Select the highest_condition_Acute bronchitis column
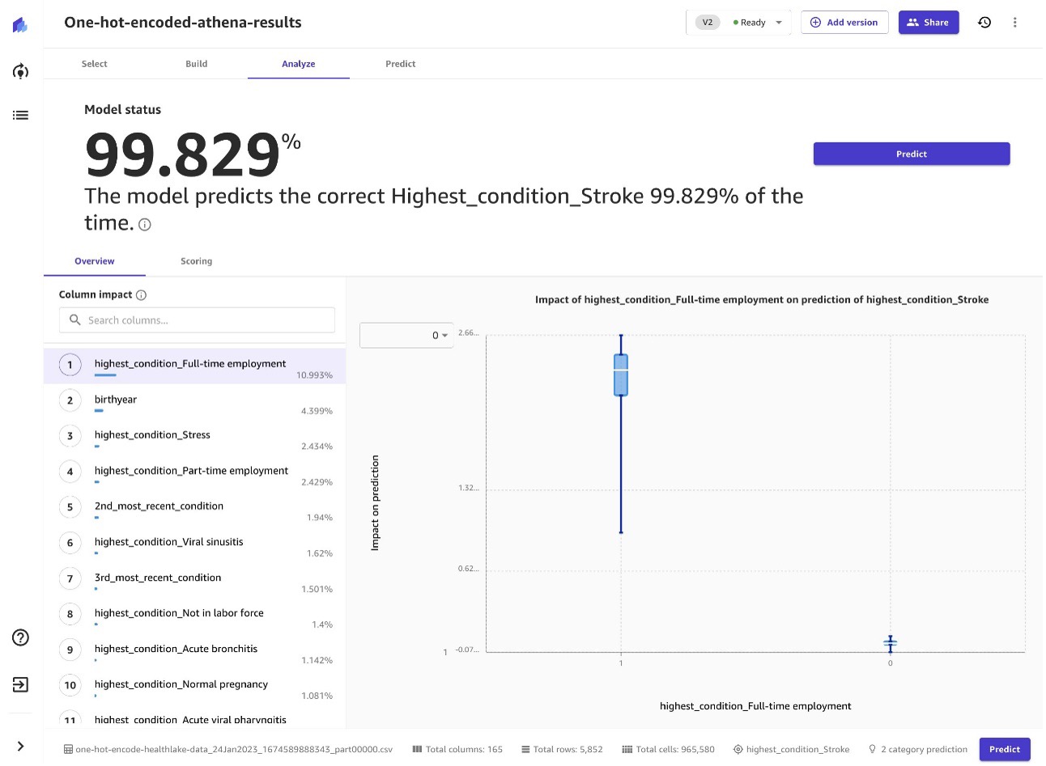Image resolution: width=1046 pixels, height=766 pixels. pos(194,651)
